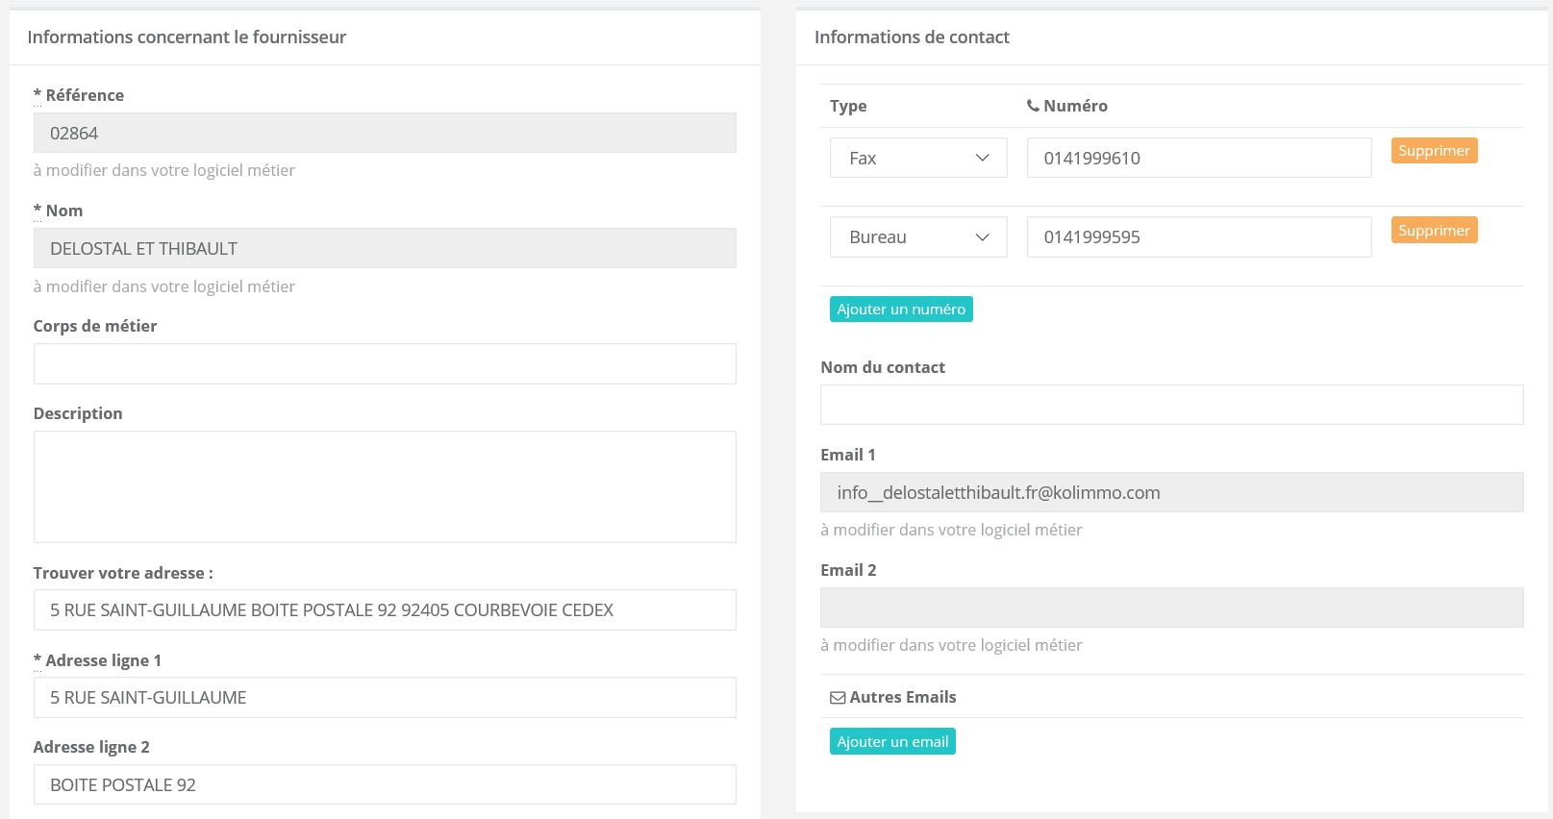The width and height of the screenshot is (1553, 819).
Task: Open the Fax phone type dropdown
Action: click(918, 158)
